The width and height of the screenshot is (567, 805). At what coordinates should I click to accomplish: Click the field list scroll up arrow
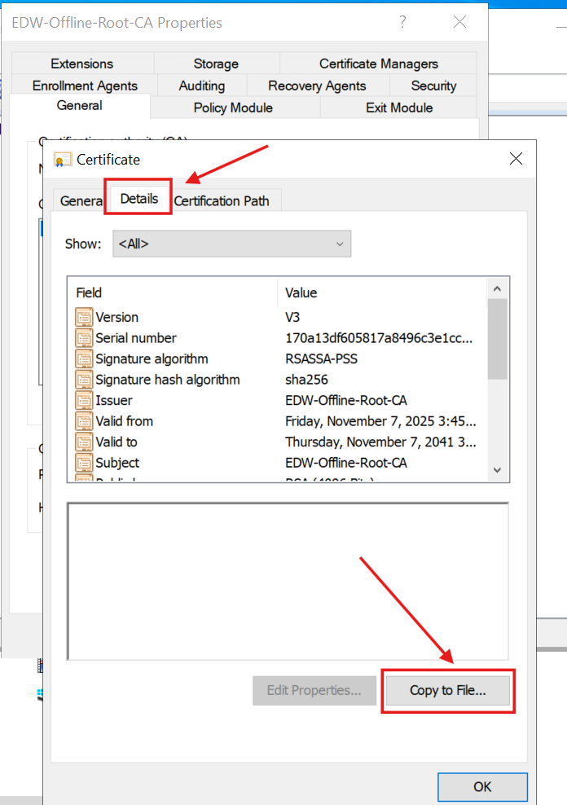click(497, 289)
